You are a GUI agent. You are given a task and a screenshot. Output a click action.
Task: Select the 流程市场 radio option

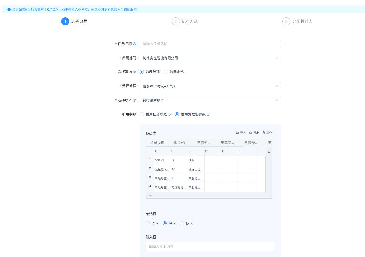coord(166,72)
